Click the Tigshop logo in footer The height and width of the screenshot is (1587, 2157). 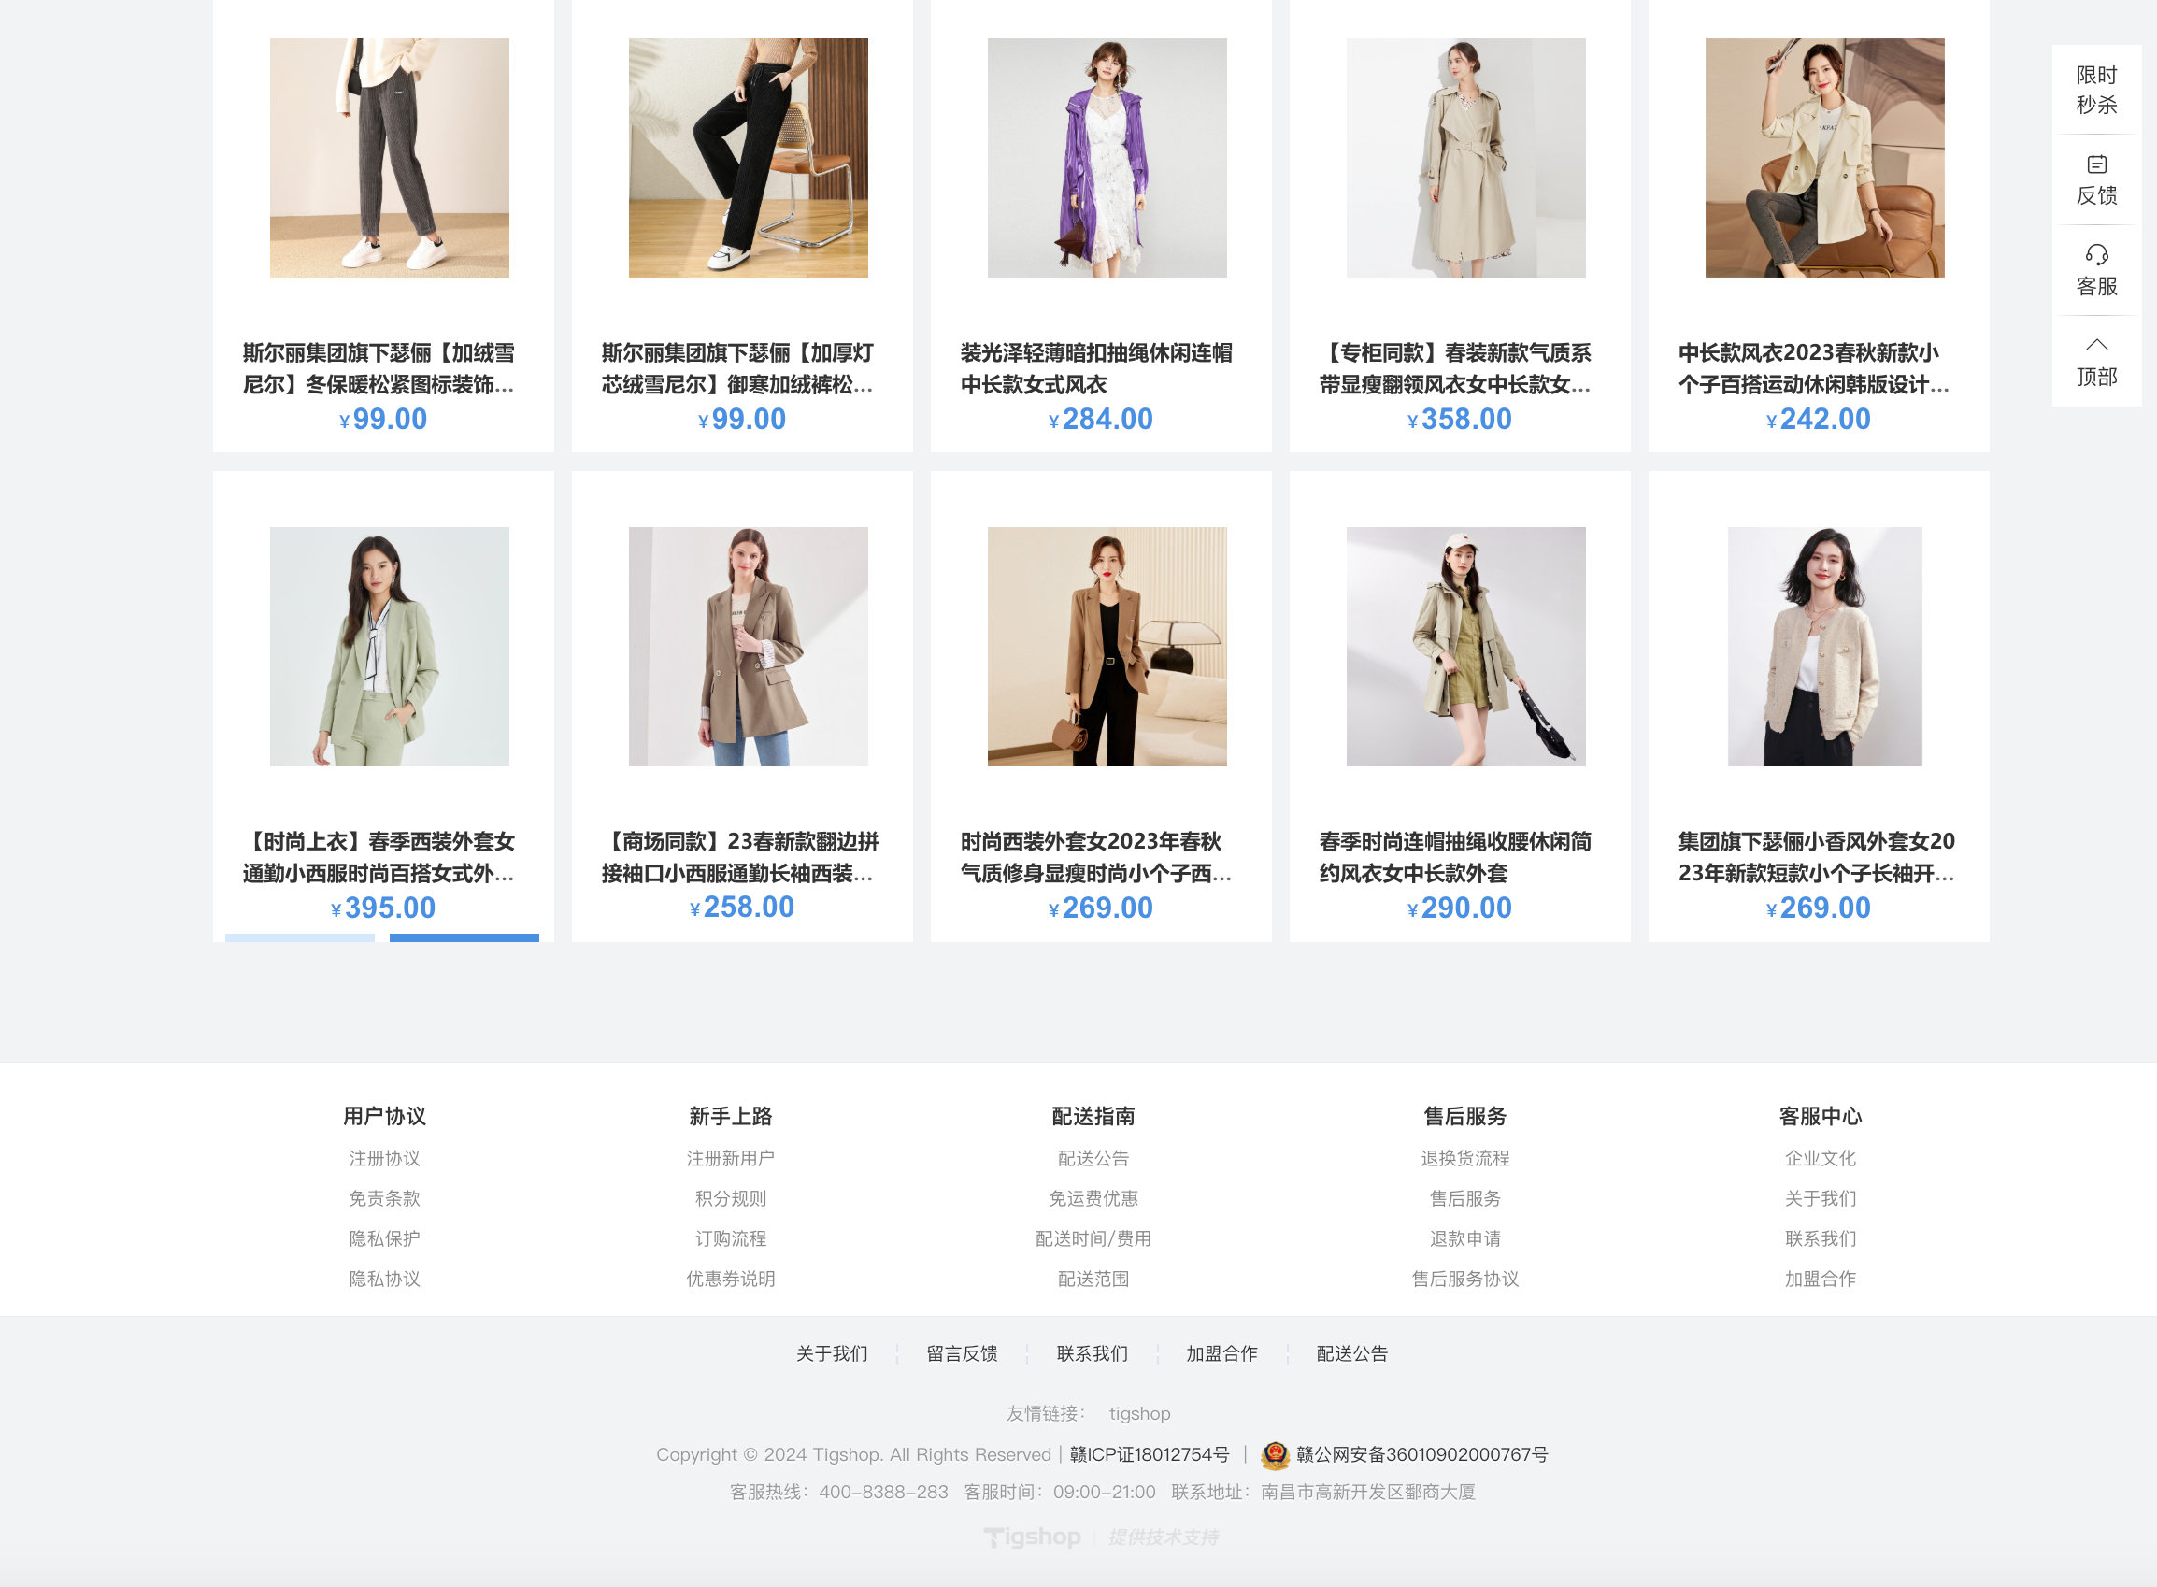point(1033,1537)
